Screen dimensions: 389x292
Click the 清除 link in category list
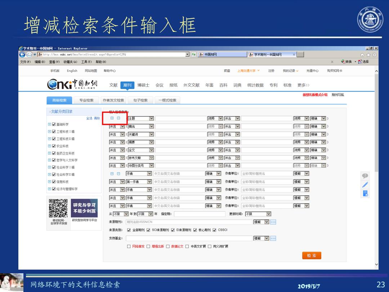97,119
